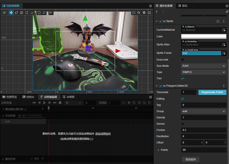Toggle cc.PolygonCollider2D enabled checkbox
Viewport: 229px width, 164px height.
(x=161, y=86)
